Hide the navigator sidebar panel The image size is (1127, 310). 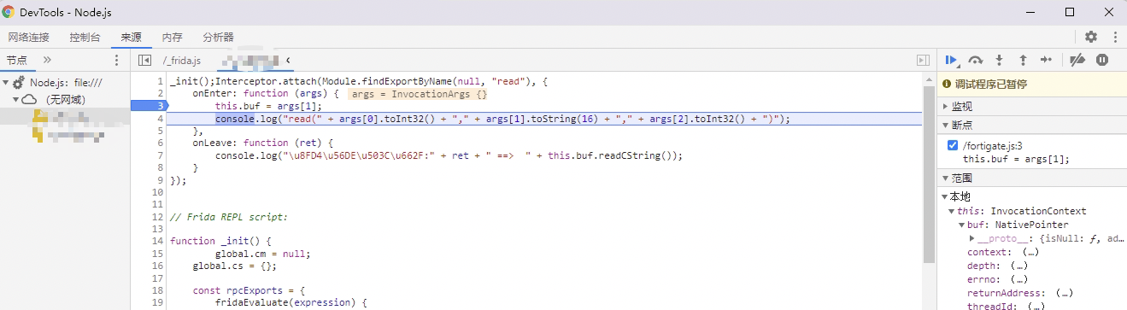point(144,60)
